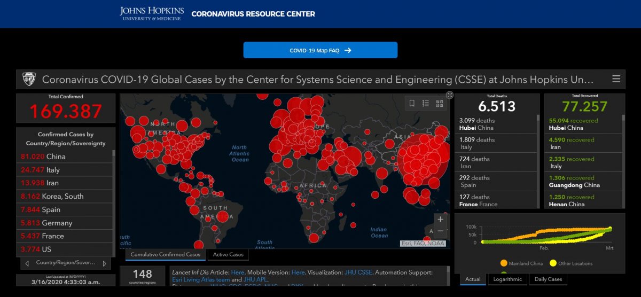Open the hamburger menu in the dashboard header

616,79
